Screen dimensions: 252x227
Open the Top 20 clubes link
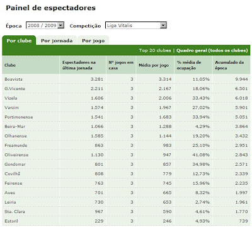click(x=155, y=50)
